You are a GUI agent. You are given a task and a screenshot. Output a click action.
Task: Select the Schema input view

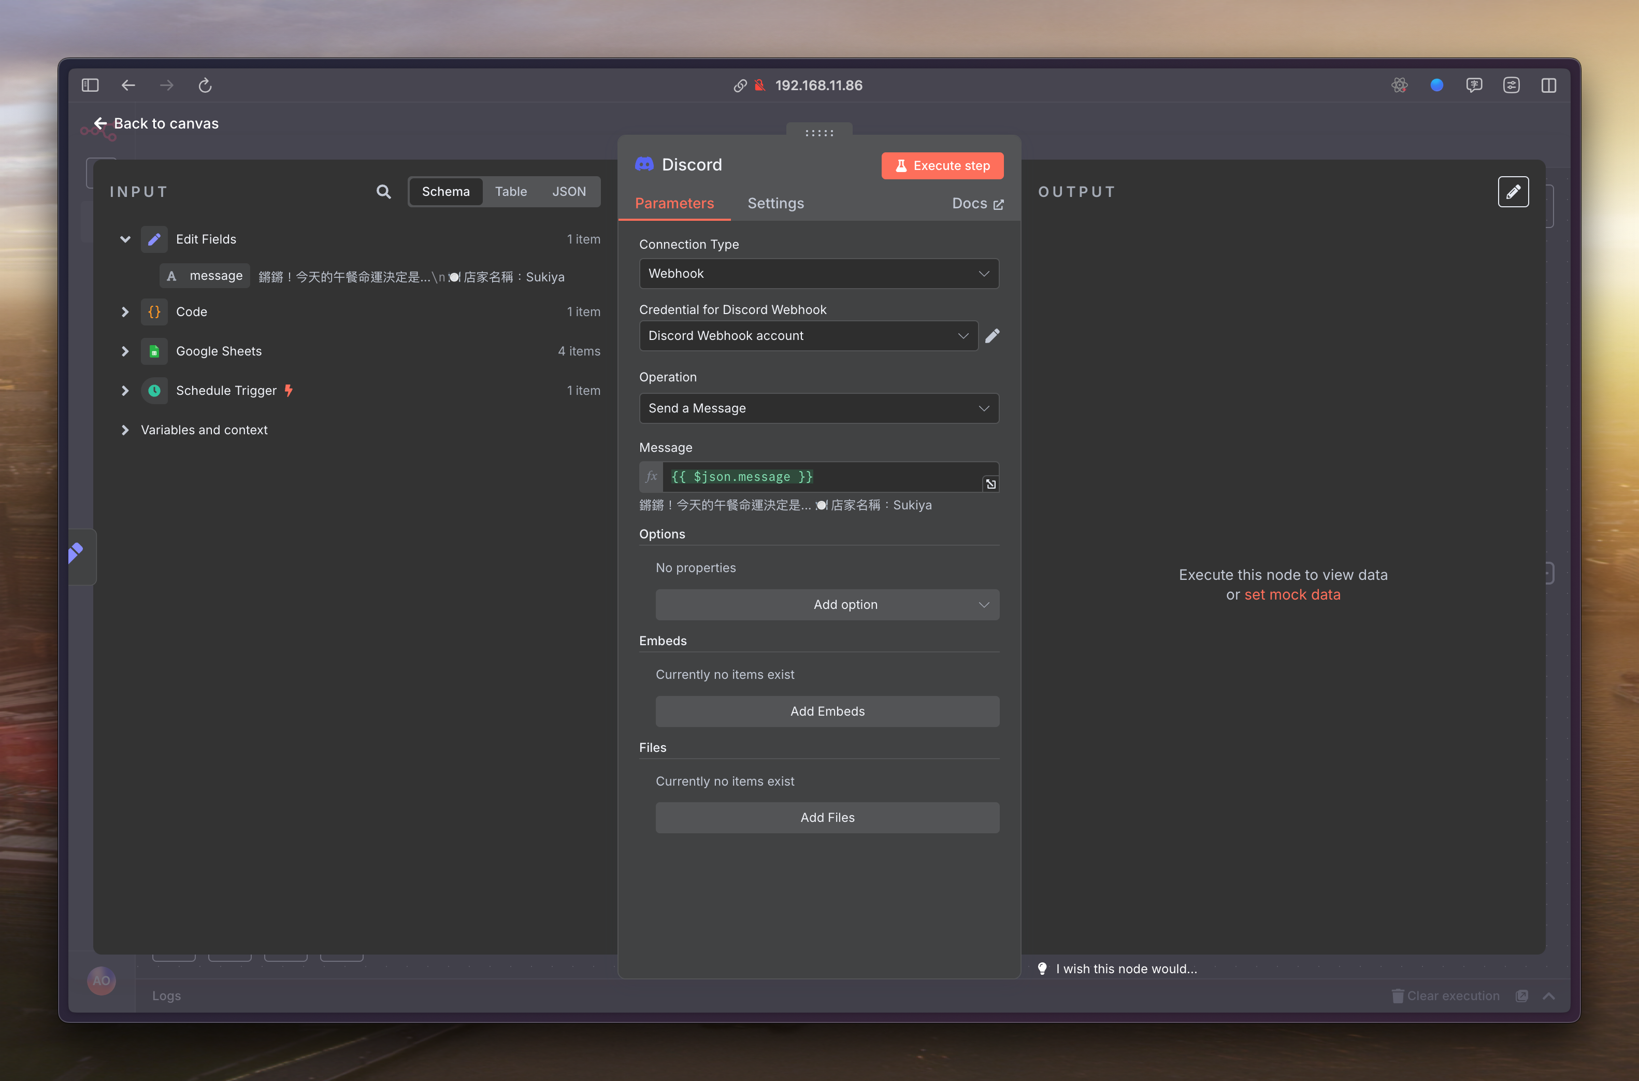coord(445,192)
